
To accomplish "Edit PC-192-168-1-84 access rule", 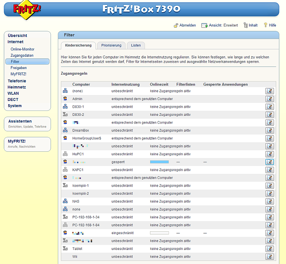I will coord(269,225).
